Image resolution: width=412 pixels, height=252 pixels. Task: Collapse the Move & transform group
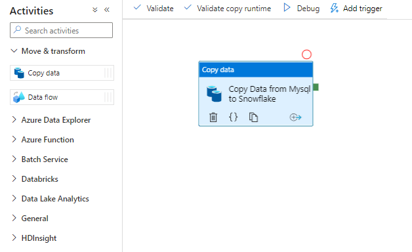pyautogui.click(x=14, y=51)
